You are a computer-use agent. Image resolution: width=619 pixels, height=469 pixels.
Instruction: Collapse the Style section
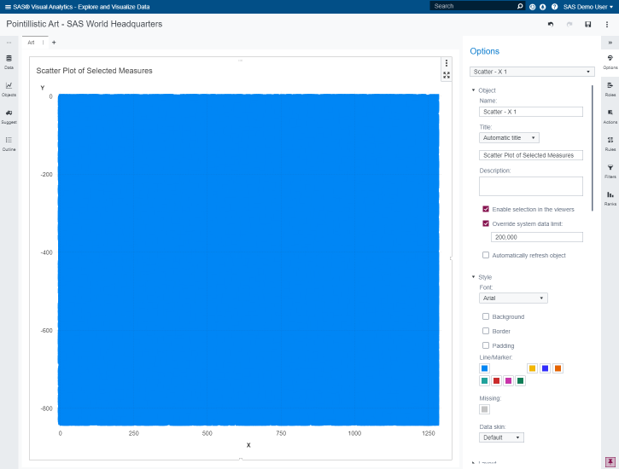click(x=473, y=277)
